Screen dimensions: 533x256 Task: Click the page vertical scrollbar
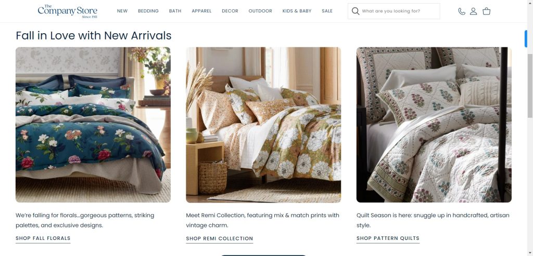point(530,86)
